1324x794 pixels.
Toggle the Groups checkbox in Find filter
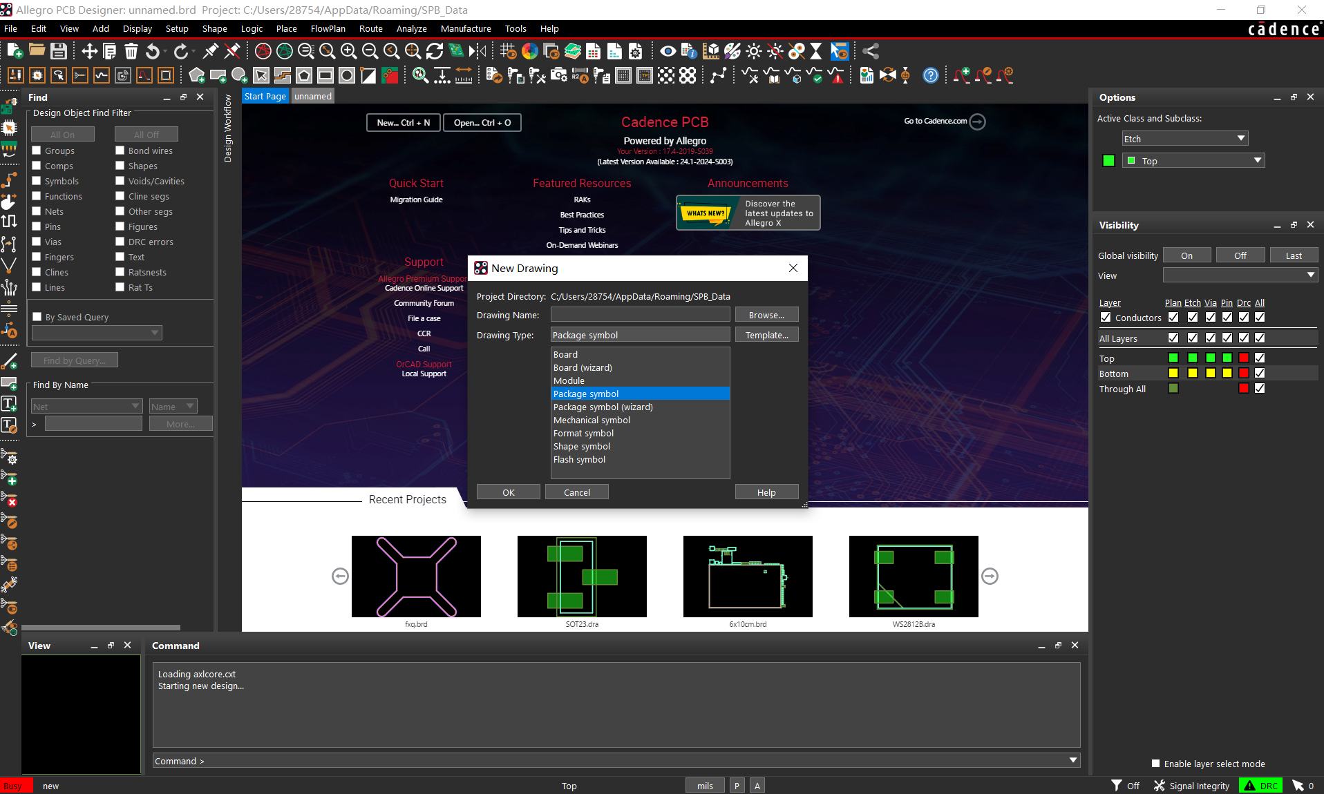(x=37, y=151)
